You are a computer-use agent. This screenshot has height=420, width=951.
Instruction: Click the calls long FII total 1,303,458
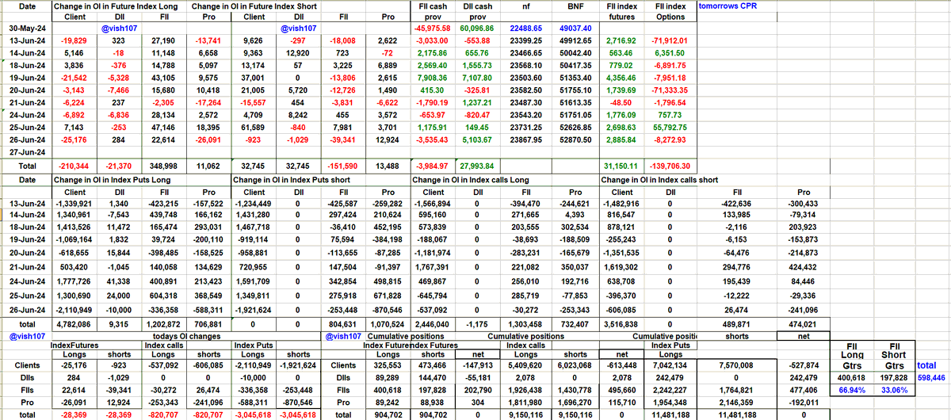(526, 323)
